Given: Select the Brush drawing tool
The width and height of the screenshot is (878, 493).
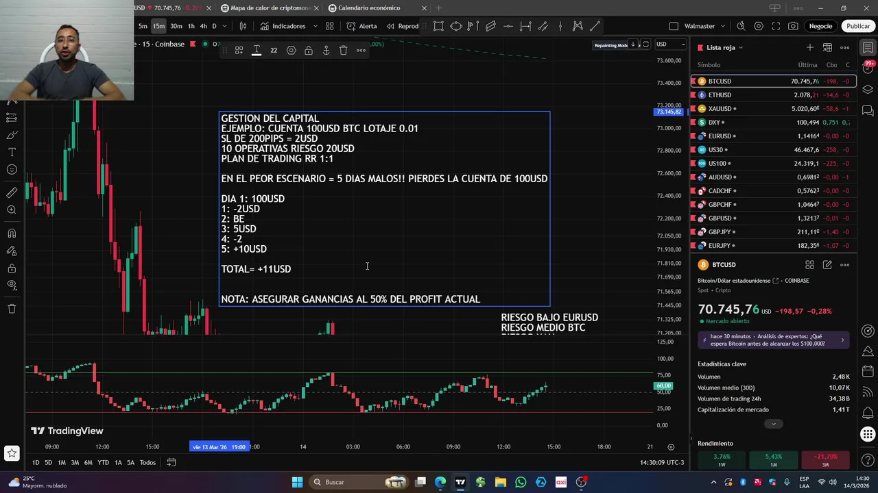Looking at the screenshot, I should coord(12,135).
